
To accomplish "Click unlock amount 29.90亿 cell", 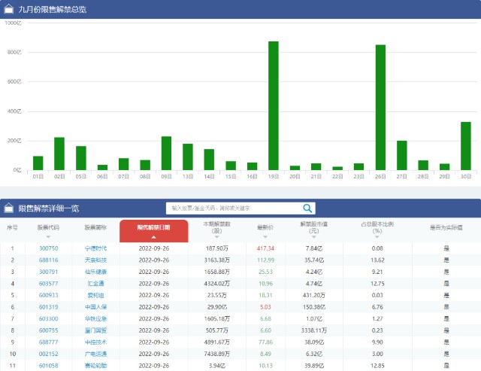I will (217, 307).
